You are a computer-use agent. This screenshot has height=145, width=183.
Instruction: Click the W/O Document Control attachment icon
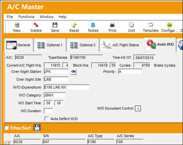tap(138, 108)
